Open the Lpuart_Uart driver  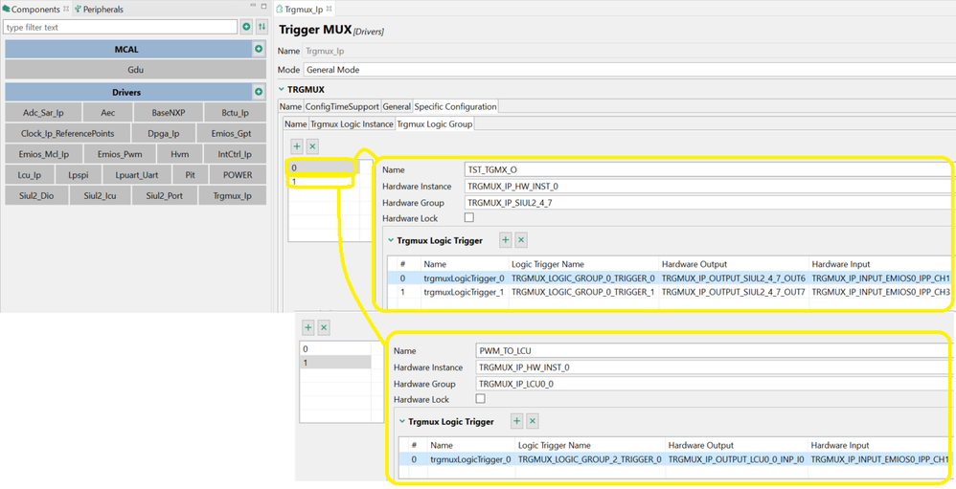(137, 175)
